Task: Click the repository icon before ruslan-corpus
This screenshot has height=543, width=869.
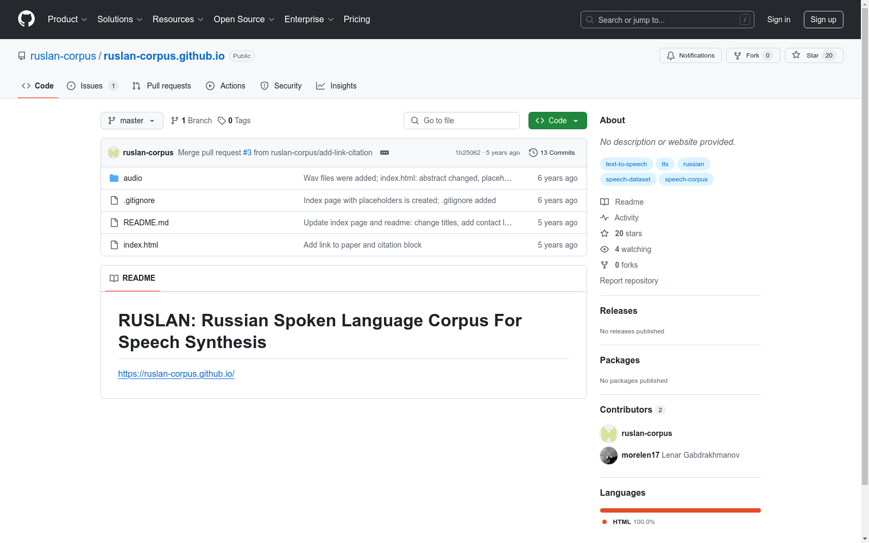Action: (22, 56)
